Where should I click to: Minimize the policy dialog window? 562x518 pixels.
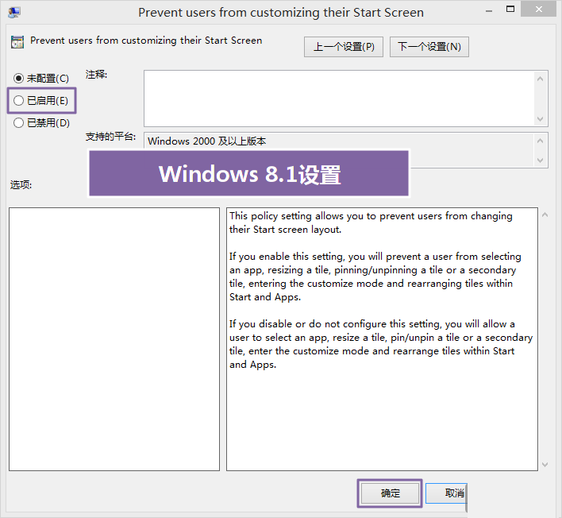point(488,11)
